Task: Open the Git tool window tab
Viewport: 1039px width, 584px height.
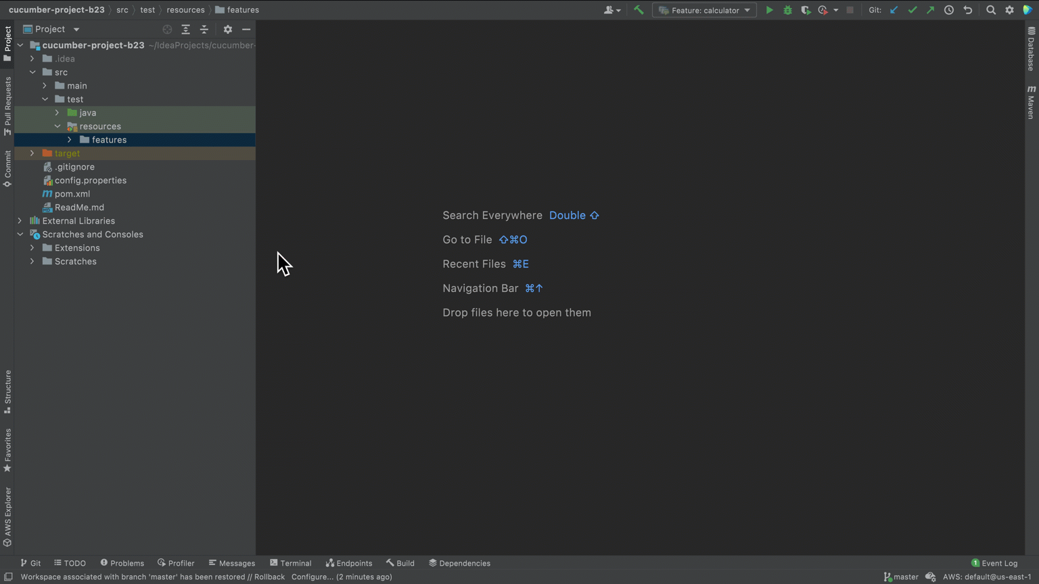Action: [30, 563]
